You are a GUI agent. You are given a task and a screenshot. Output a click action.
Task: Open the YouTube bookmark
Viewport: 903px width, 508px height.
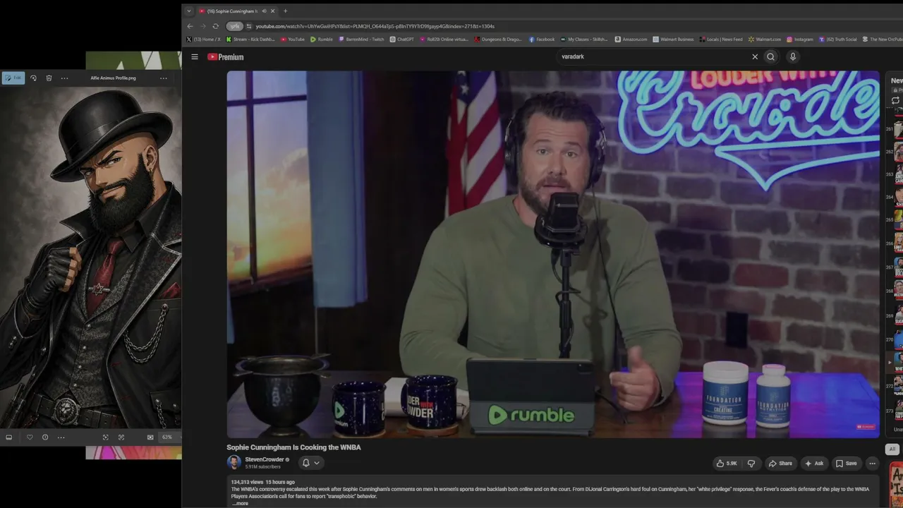(x=293, y=40)
